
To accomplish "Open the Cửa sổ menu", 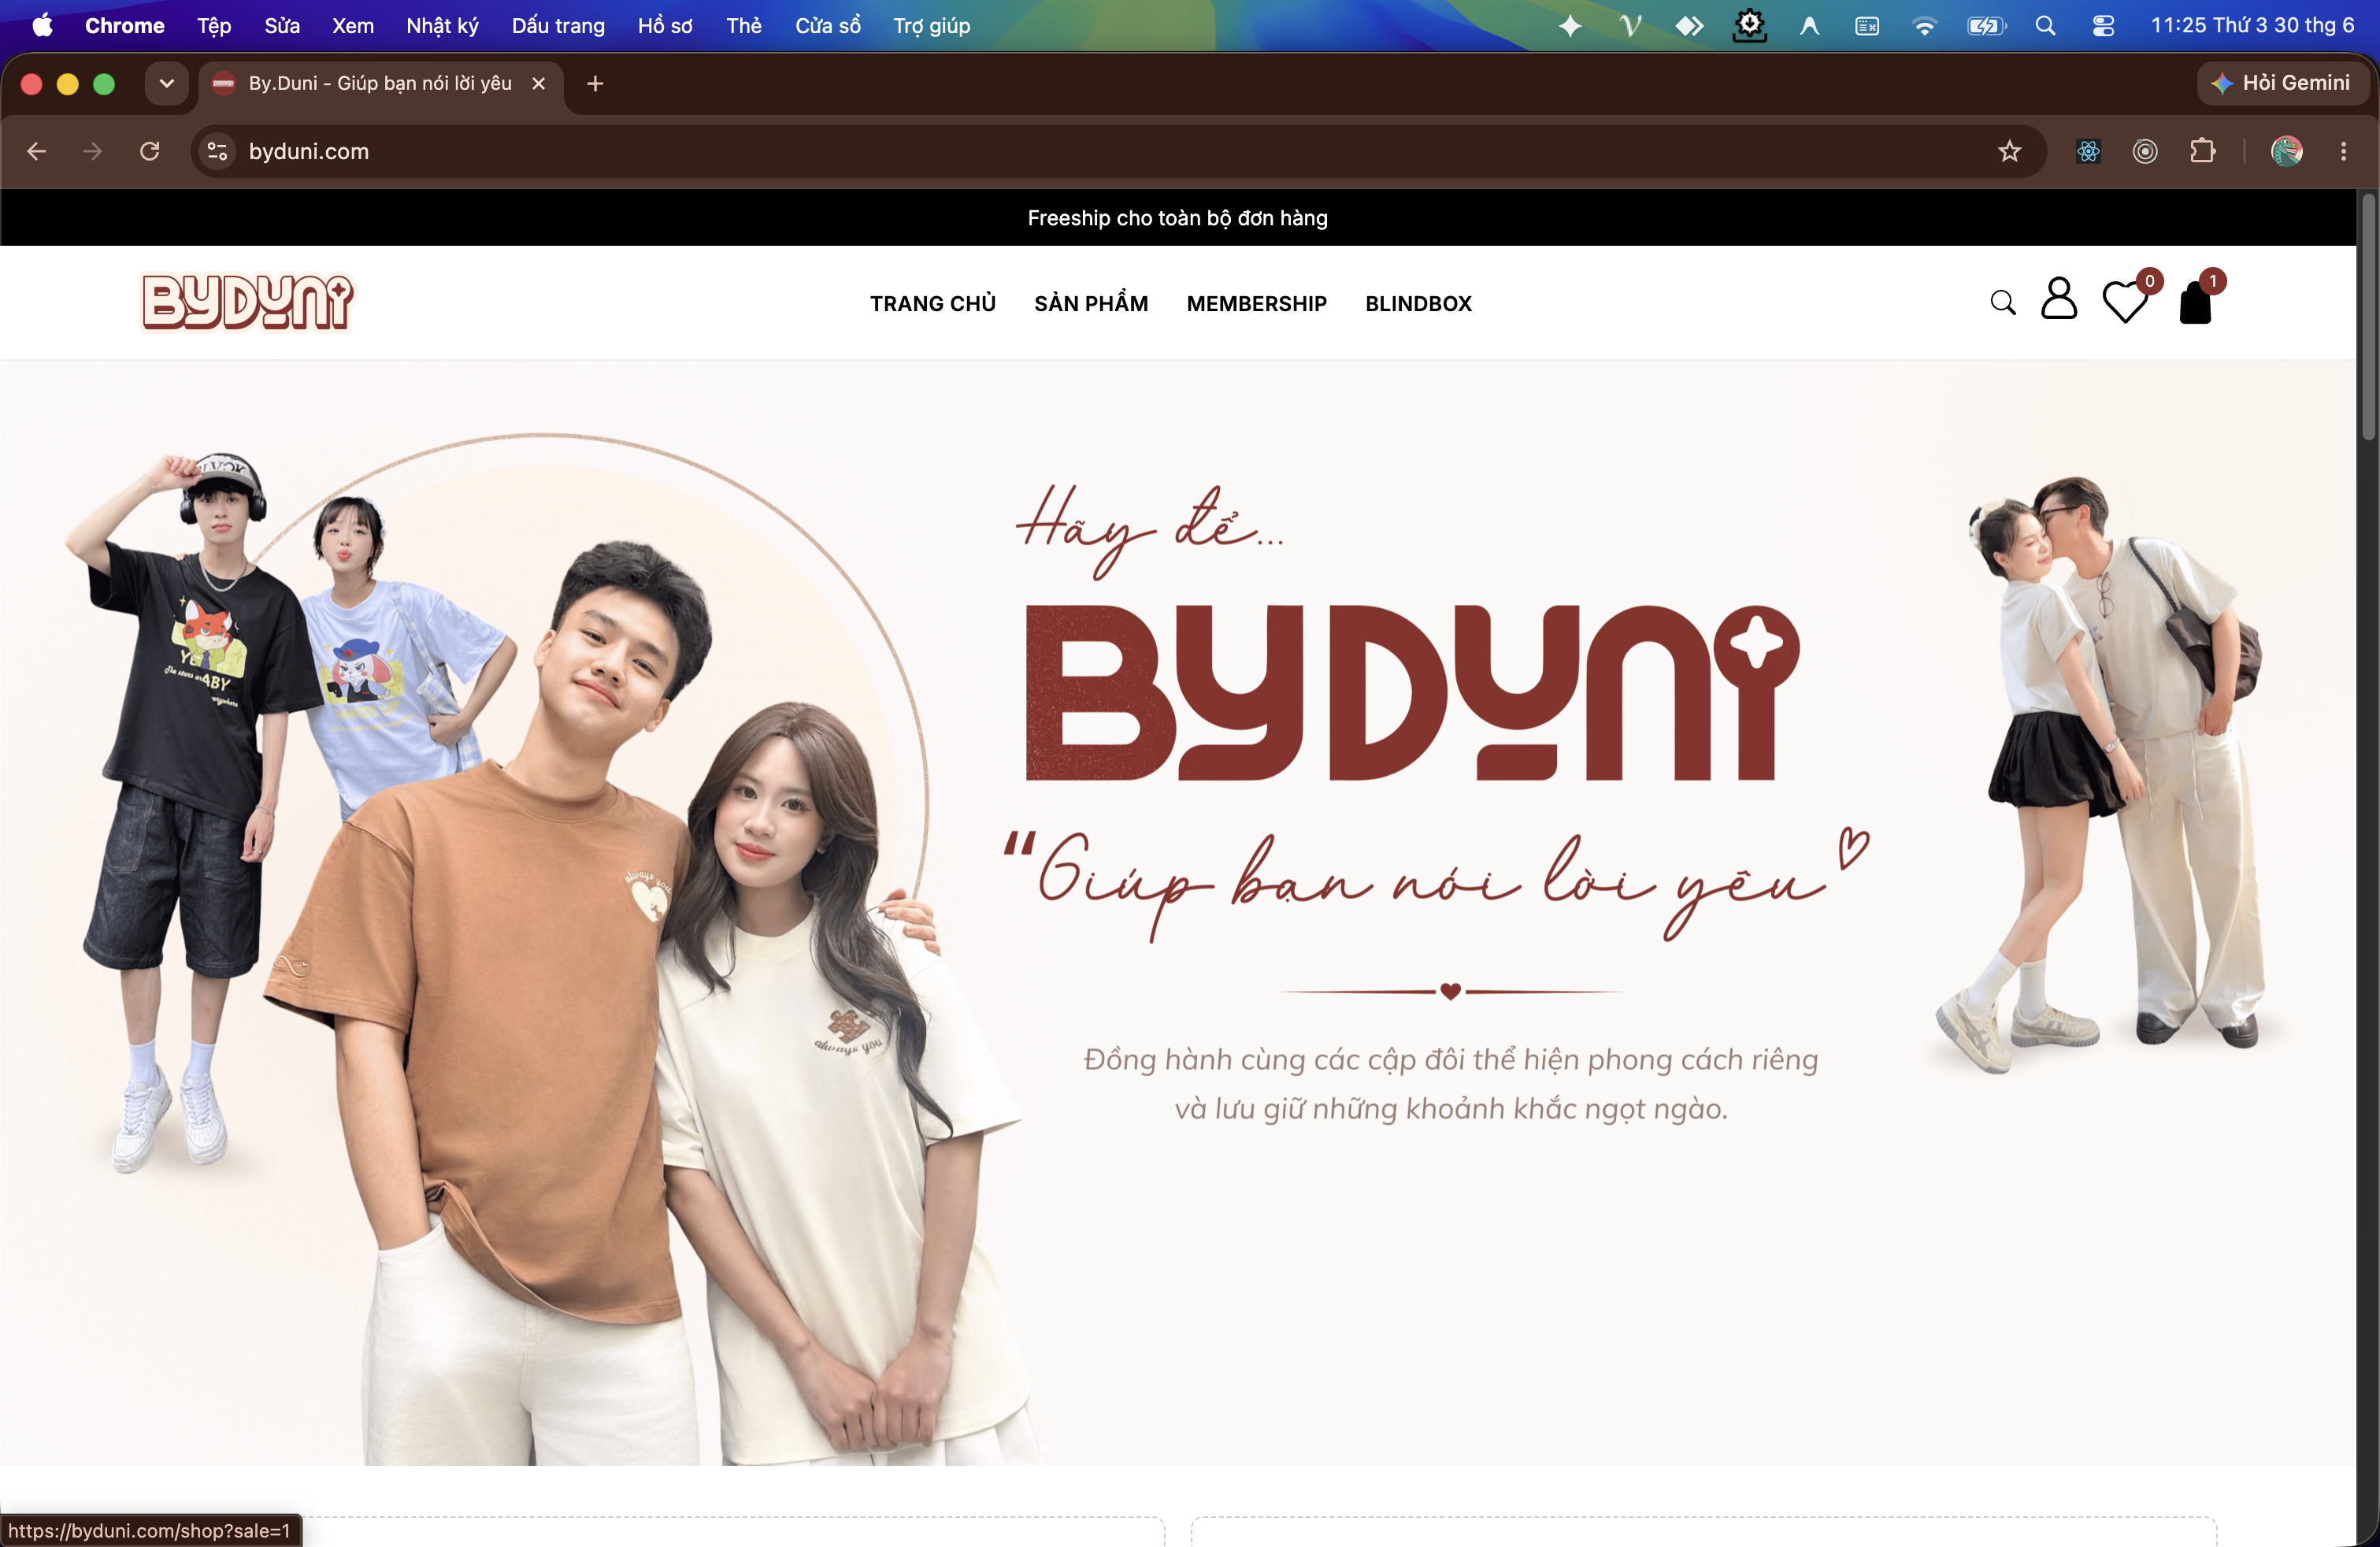I will (x=827, y=25).
